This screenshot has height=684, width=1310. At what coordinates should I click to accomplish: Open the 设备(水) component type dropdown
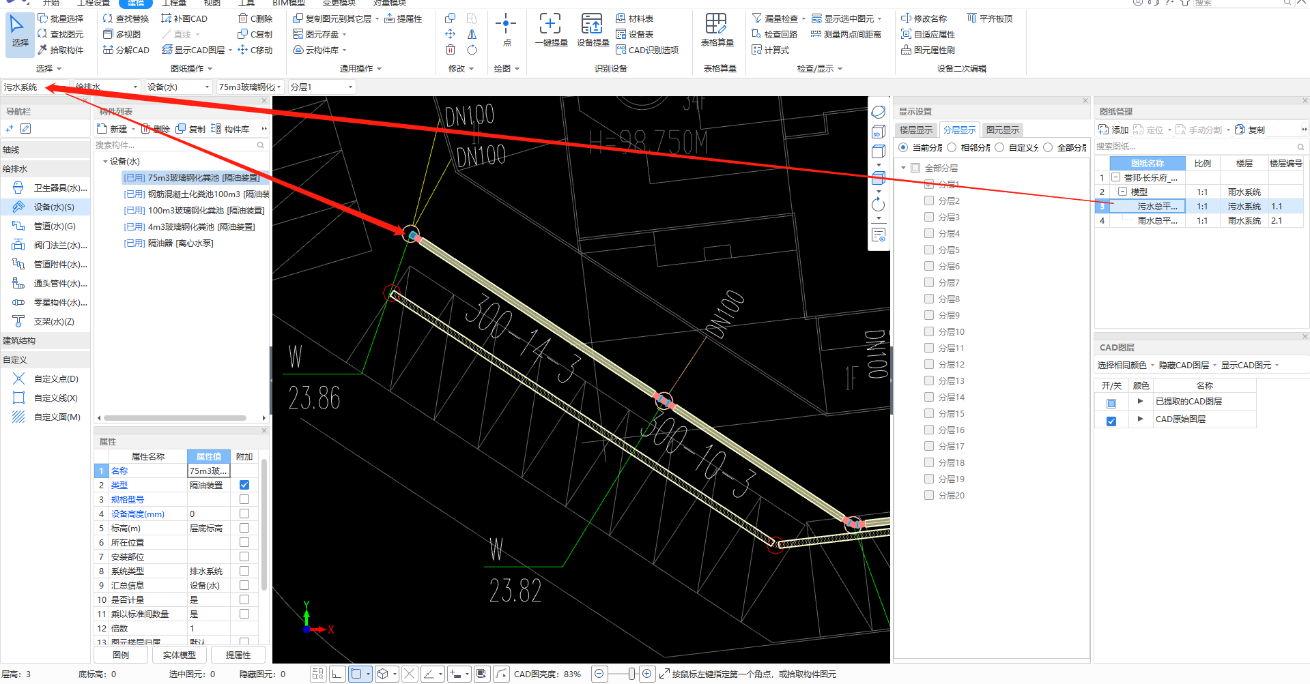(x=178, y=87)
